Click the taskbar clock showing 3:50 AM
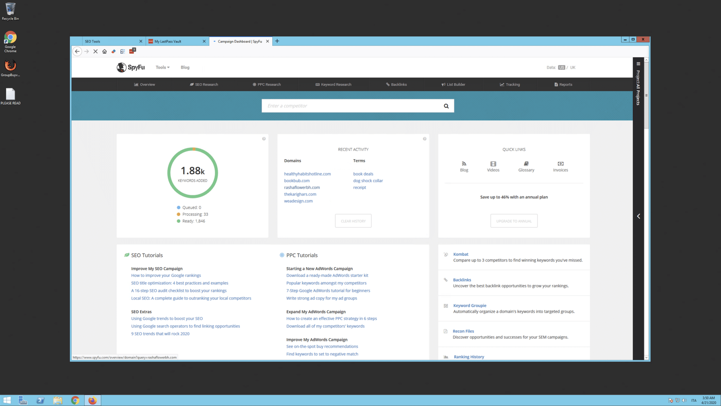This screenshot has width=721, height=406. (x=708, y=400)
